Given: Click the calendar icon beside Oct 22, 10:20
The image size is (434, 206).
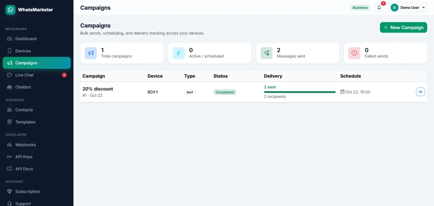Looking at the screenshot, I should [x=342, y=92].
